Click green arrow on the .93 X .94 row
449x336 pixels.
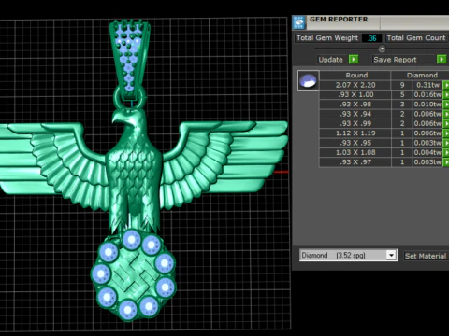[x=446, y=114]
